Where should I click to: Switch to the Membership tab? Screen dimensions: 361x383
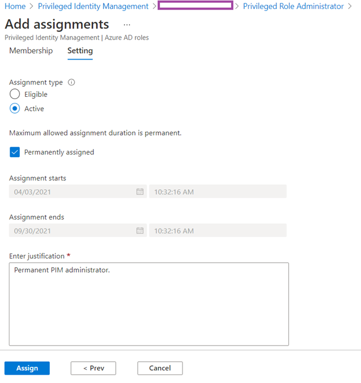point(31,50)
